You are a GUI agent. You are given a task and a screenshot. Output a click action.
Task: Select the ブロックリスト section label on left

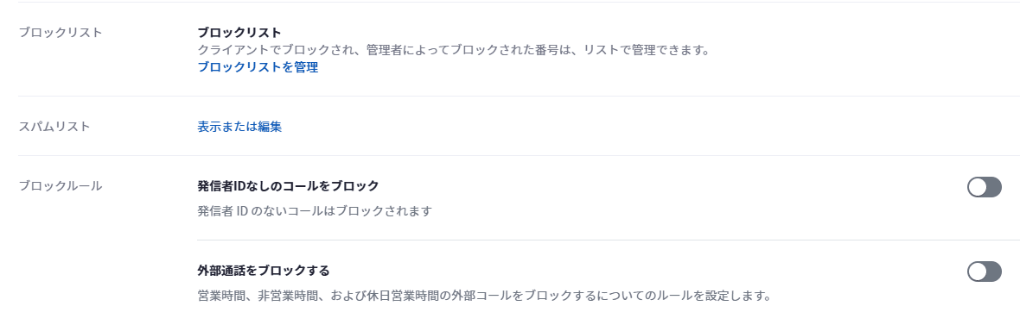[61, 33]
